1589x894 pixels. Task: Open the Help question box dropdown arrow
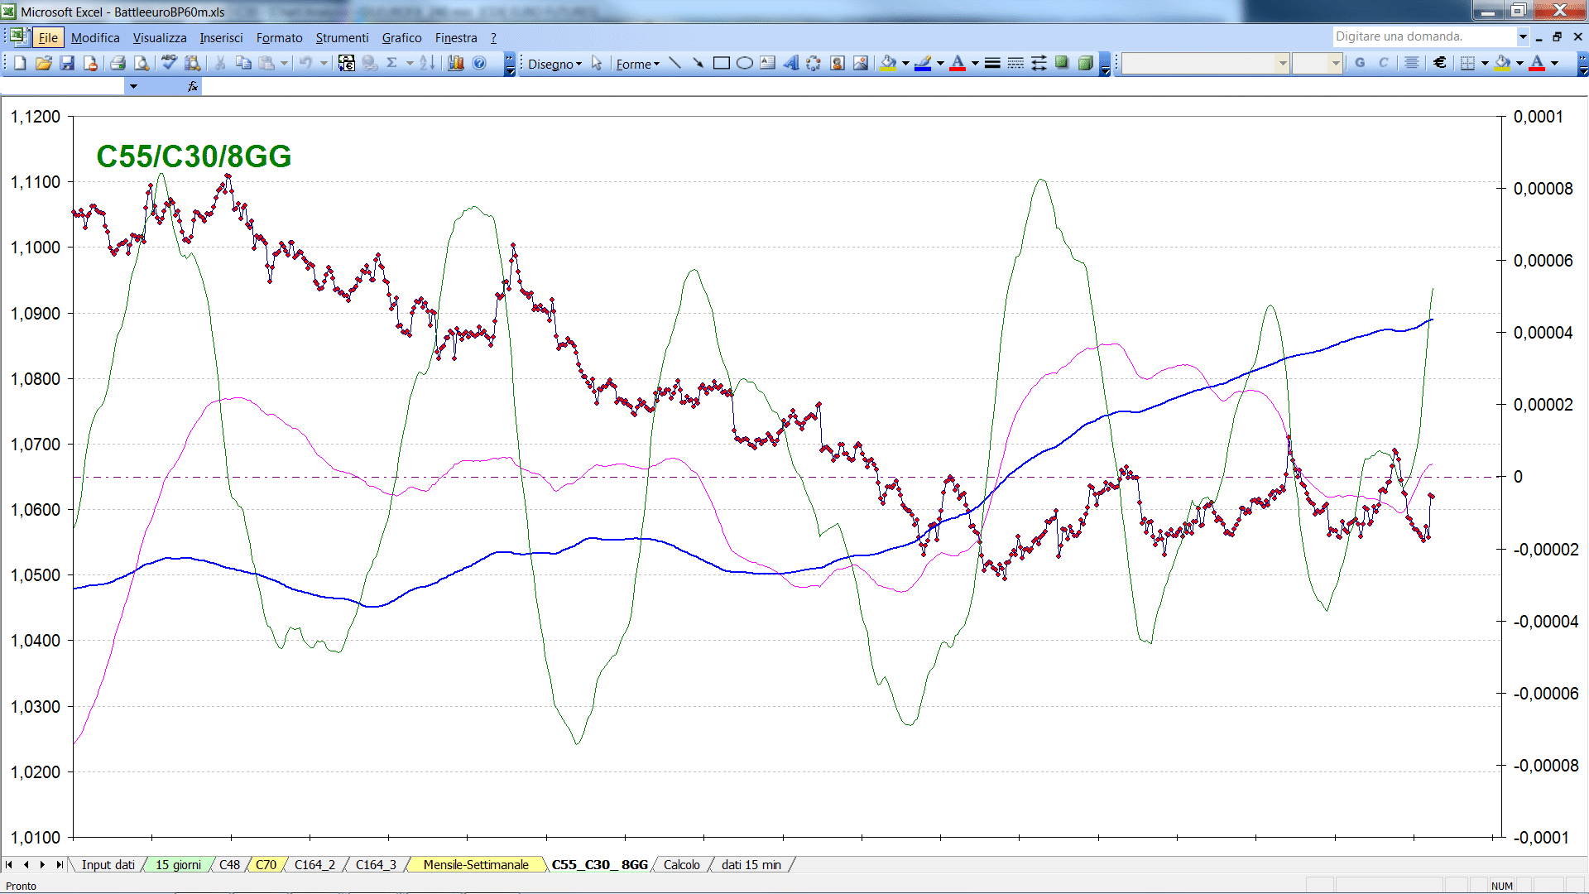[1523, 36]
